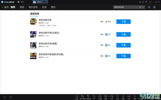
Task: Click the 使命召唤手游(澳服) title
Action: click(x=48, y=43)
